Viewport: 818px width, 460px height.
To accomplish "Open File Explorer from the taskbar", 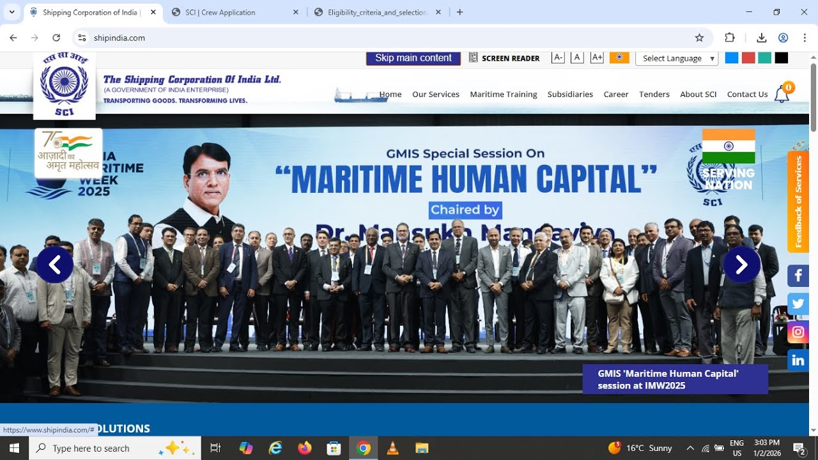I will click(x=422, y=448).
